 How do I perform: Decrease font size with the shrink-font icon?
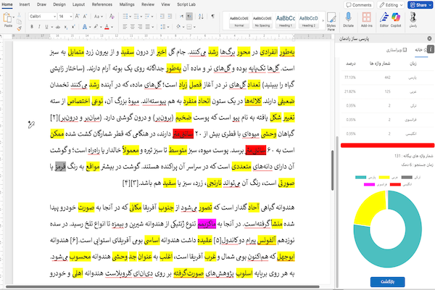coord(85,17)
